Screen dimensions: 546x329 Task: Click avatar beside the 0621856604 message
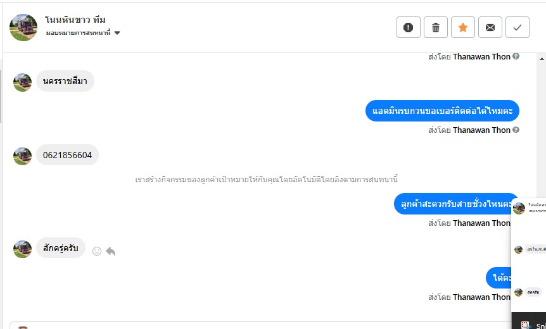[x=23, y=156]
